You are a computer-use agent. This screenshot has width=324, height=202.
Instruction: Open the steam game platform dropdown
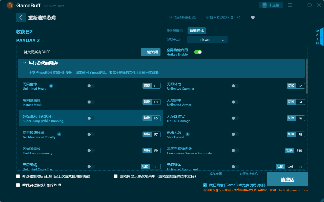coord(207,40)
